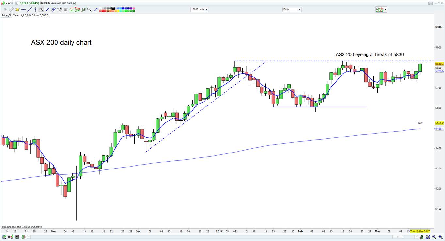Delete objects with trash can icon

coord(66,9)
